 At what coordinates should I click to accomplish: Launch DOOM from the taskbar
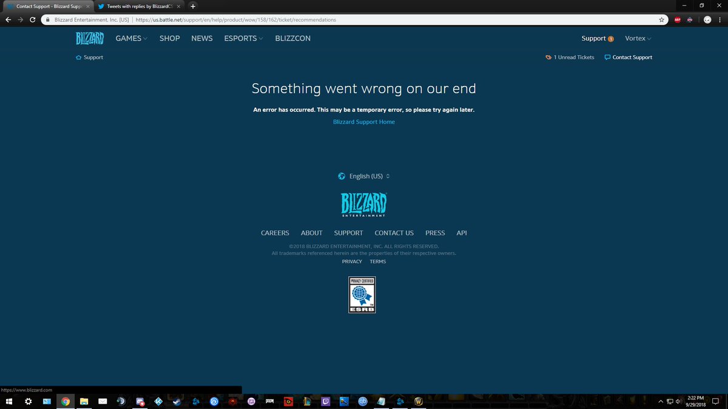270,401
